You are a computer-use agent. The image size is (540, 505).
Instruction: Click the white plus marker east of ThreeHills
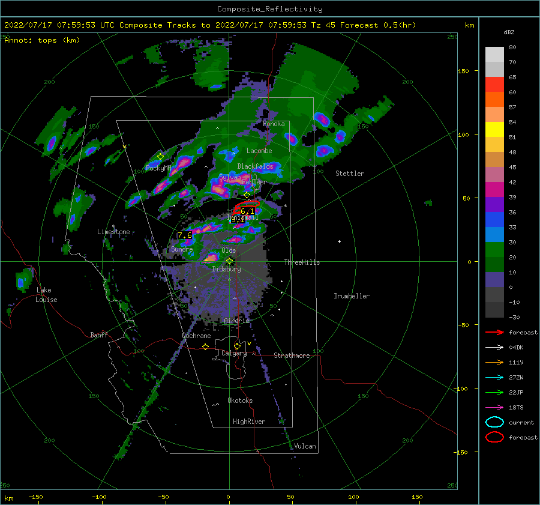click(x=339, y=241)
